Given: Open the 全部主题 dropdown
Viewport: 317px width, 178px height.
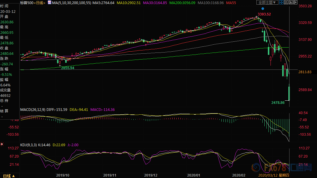Looking at the screenshot, I should tap(267, 3).
